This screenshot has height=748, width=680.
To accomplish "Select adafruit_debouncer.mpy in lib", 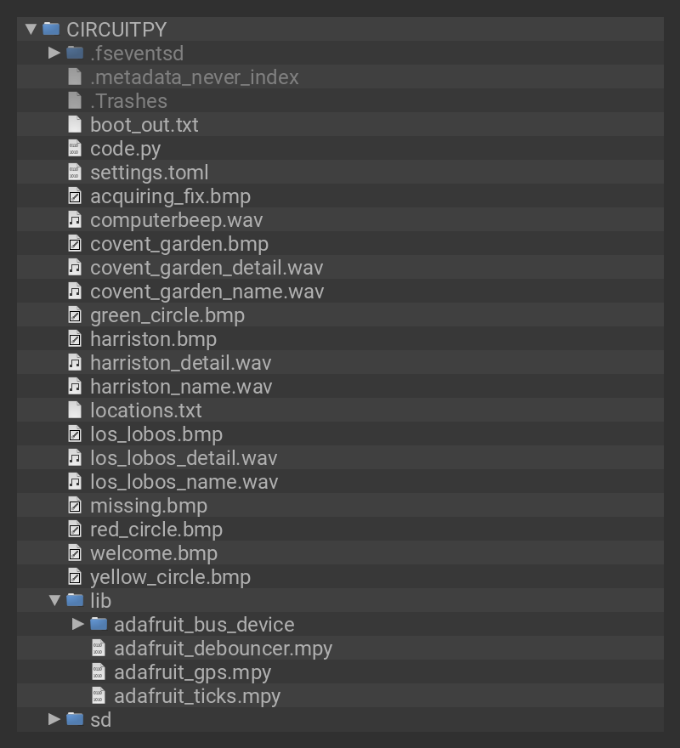I will pyautogui.click(x=223, y=648).
